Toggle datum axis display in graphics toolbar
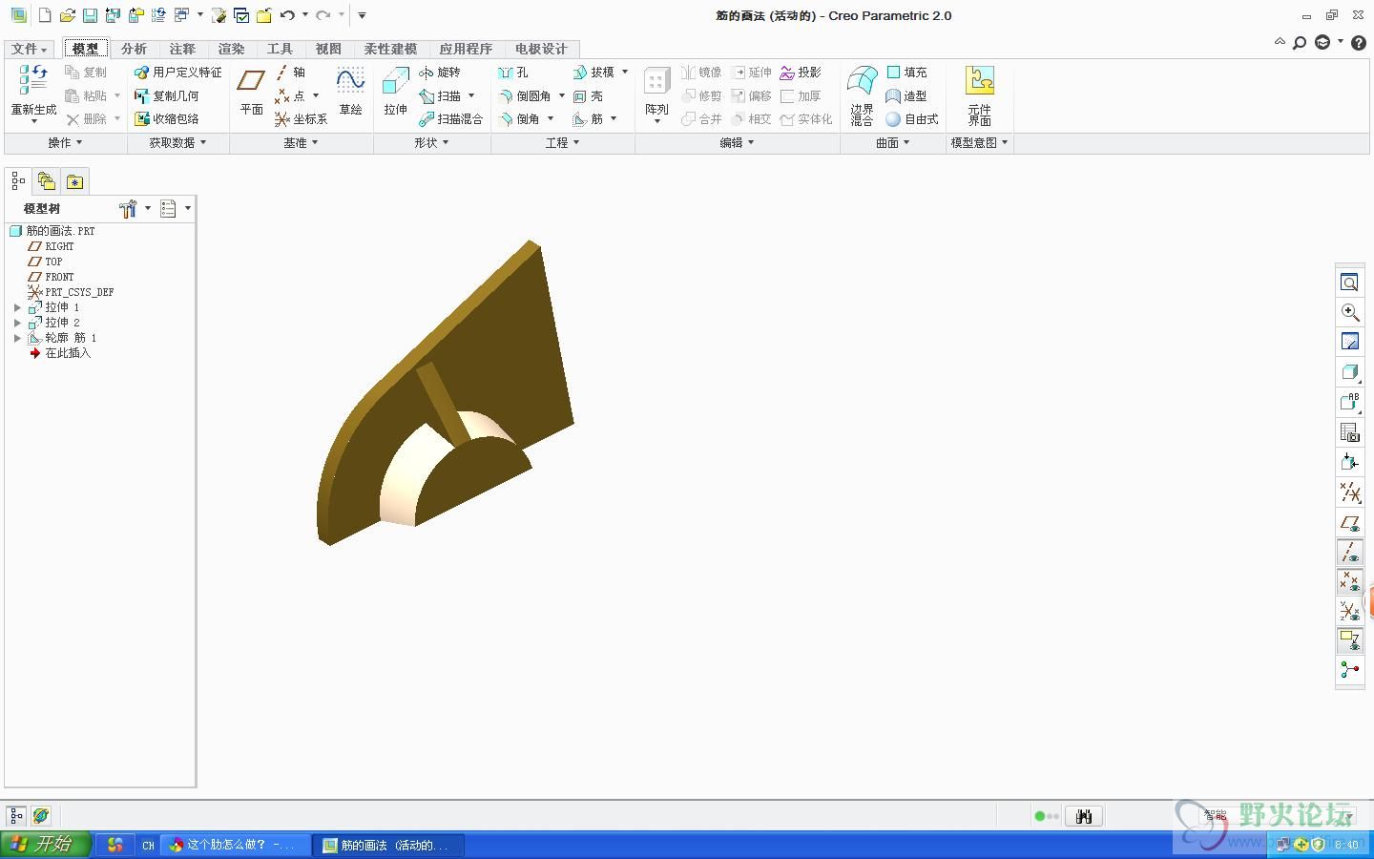The width and height of the screenshot is (1374, 859). click(x=1349, y=552)
